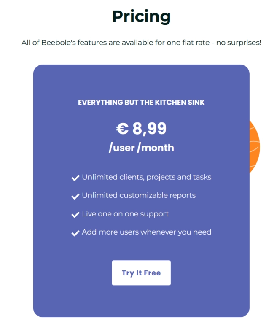Click the word Beebole's in the subtitle
This screenshot has width=277, height=324.
[x=58, y=43]
